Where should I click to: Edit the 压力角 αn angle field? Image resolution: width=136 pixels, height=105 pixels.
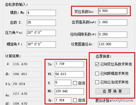pyautogui.click(x=41, y=33)
